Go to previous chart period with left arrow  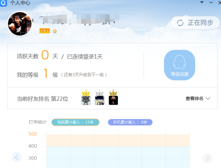click(x=17, y=157)
